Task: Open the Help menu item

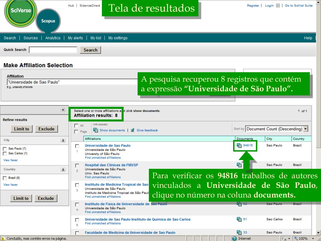Action: point(308,38)
